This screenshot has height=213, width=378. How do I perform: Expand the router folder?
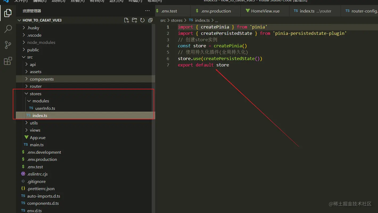pyautogui.click(x=85, y=86)
